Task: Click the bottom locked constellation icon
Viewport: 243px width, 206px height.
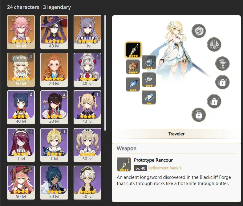Action: pos(199,115)
